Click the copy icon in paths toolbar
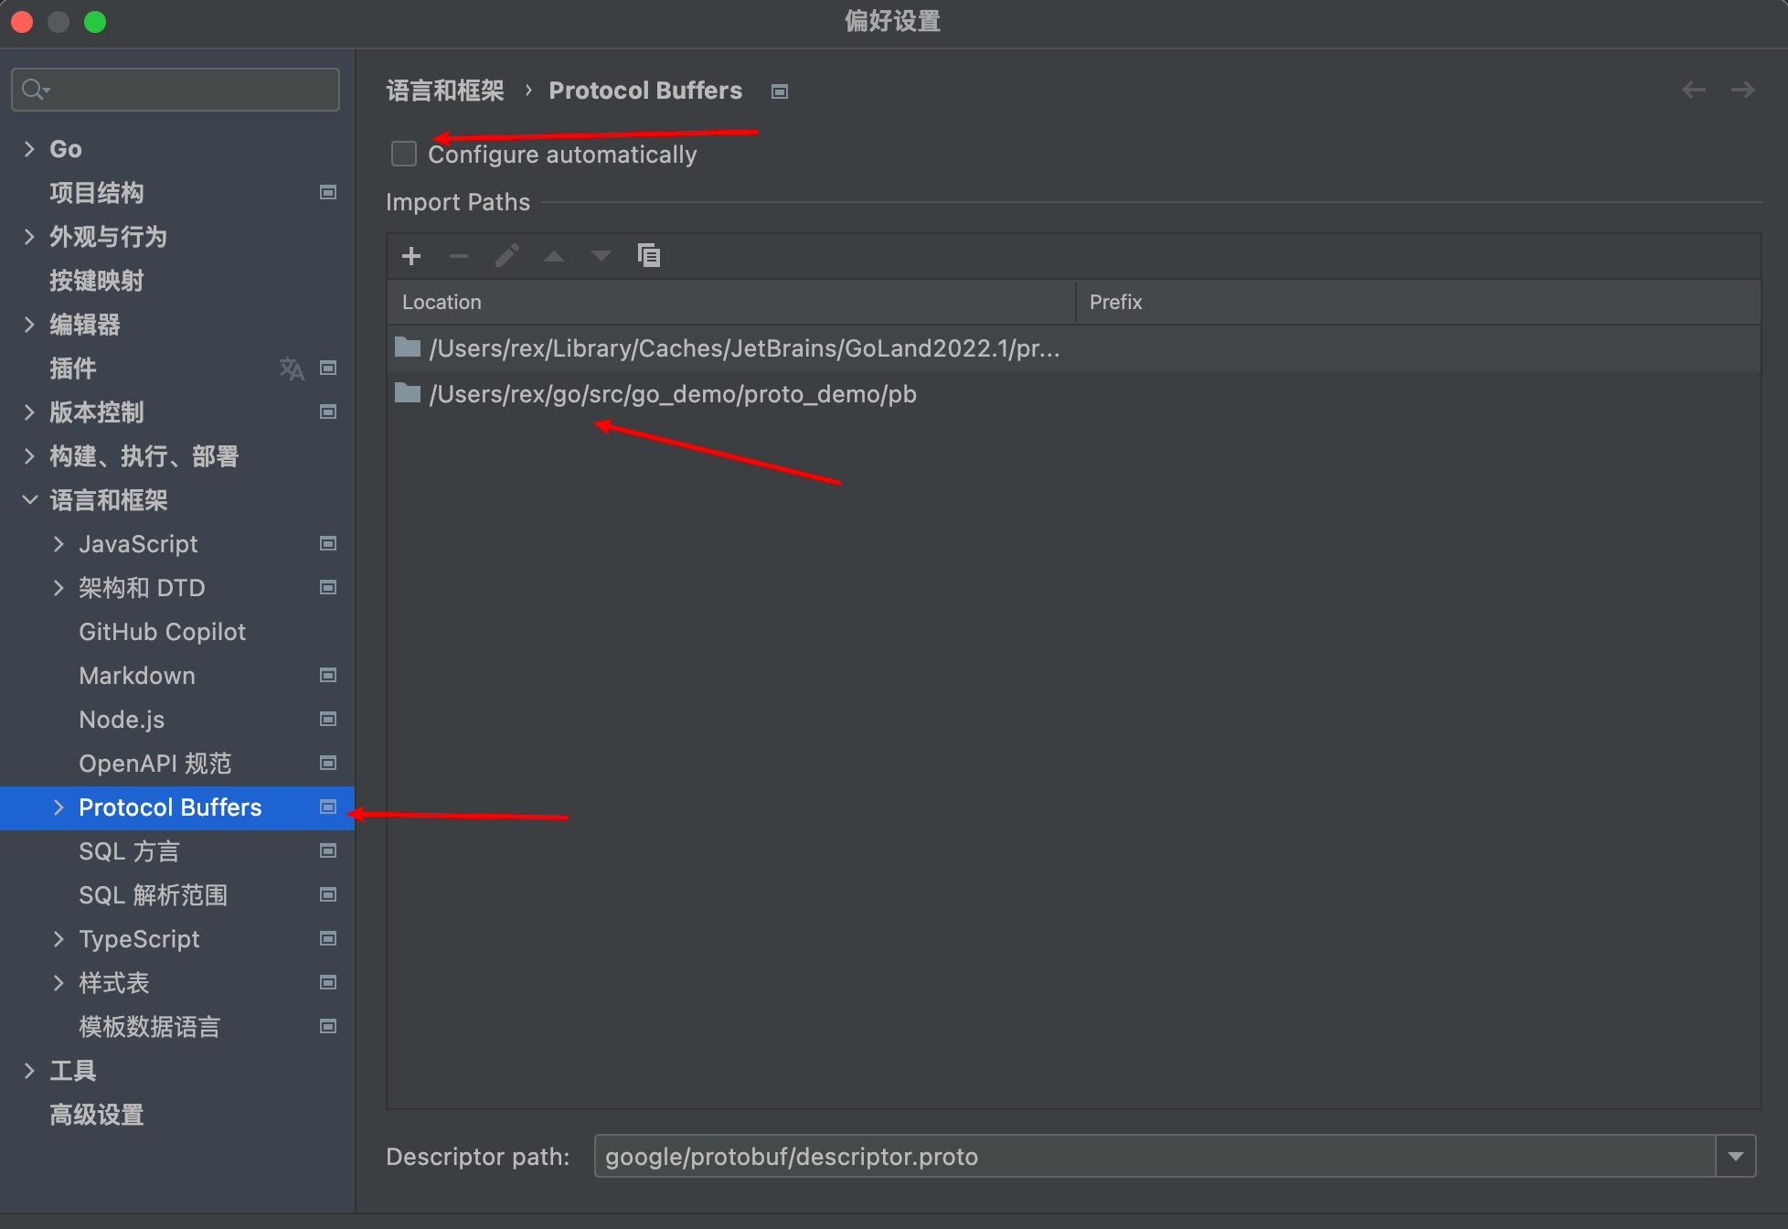This screenshot has height=1229, width=1788. 648,256
